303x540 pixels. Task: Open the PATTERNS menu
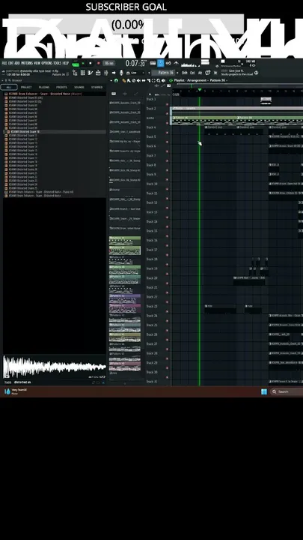coord(27,63)
